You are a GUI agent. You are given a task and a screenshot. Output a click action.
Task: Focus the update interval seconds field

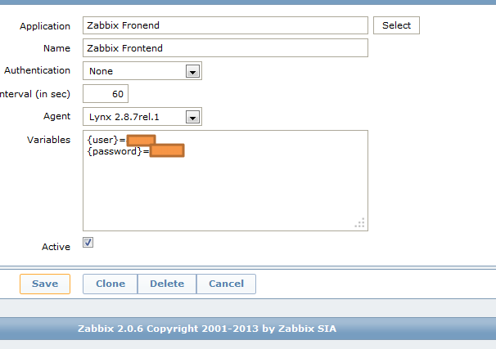(x=106, y=94)
